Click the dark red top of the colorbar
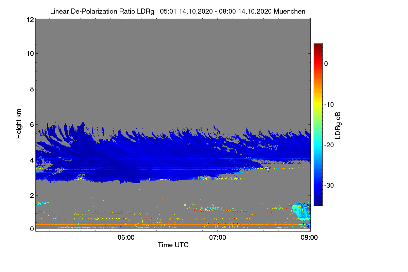The image size is (408, 272). click(318, 46)
